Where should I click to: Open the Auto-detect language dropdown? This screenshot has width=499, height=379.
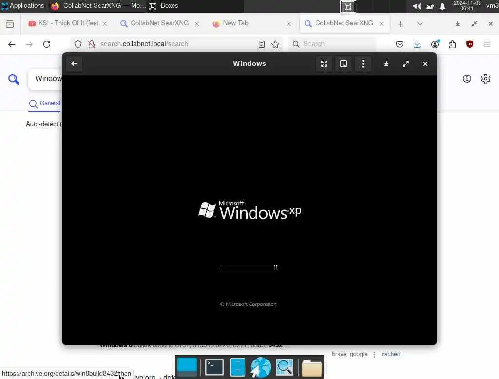tap(44, 124)
